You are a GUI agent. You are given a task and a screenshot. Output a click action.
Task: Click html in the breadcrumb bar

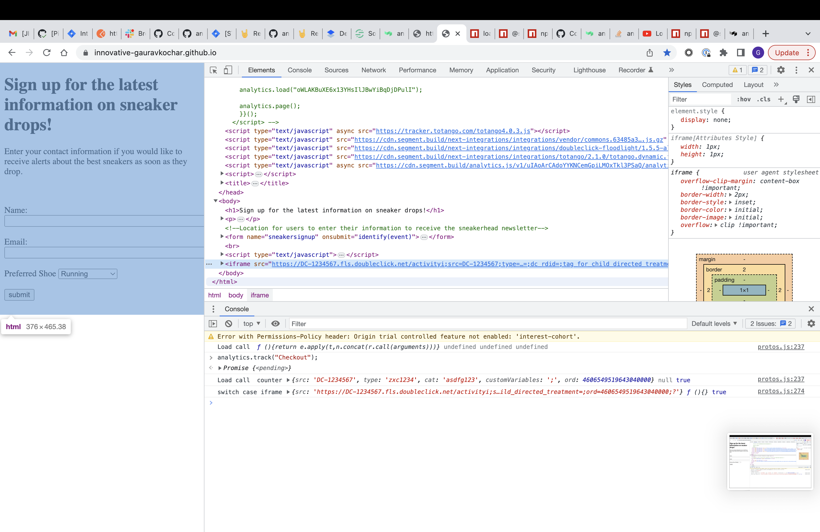[x=214, y=295]
